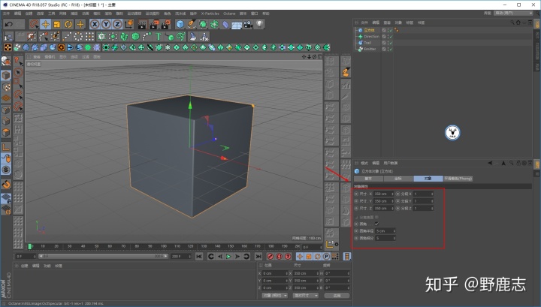Image resolution: width=541 pixels, height=307 pixels.
Task: Jump to the start of the timeline
Action: [x=199, y=257]
